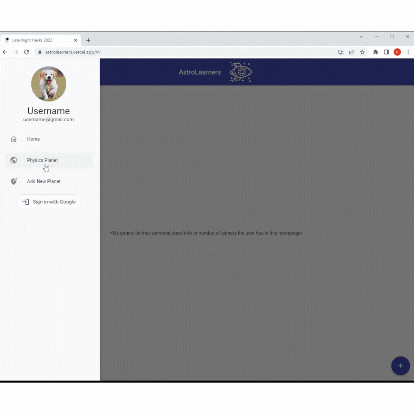Viewport: 414px width, 414px height.
Task: Click the Add New Planet pin icon
Action: tap(14, 181)
